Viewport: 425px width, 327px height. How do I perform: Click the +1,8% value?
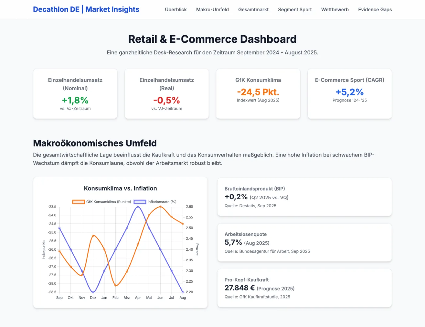75,100
